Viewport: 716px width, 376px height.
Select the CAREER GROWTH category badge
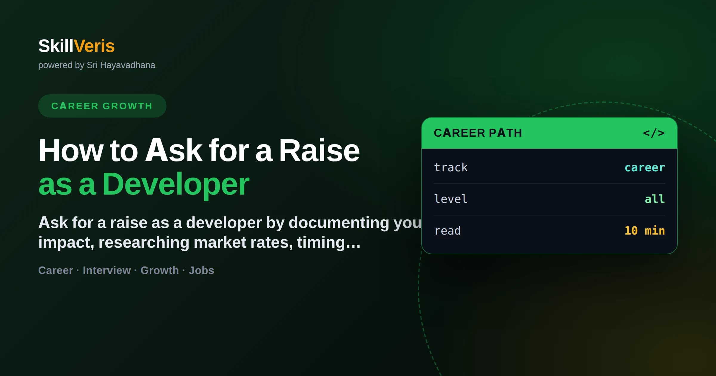102,106
